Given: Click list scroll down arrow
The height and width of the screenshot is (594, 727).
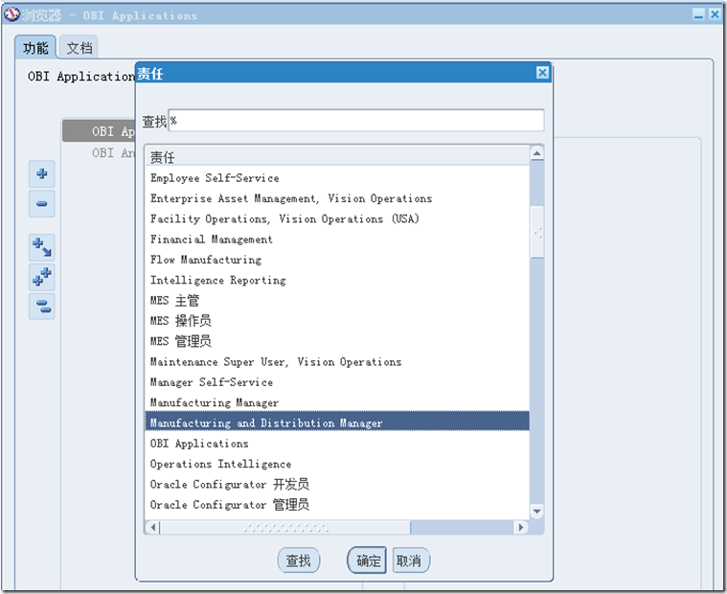Looking at the screenshot, I should [x=537, y=512].
